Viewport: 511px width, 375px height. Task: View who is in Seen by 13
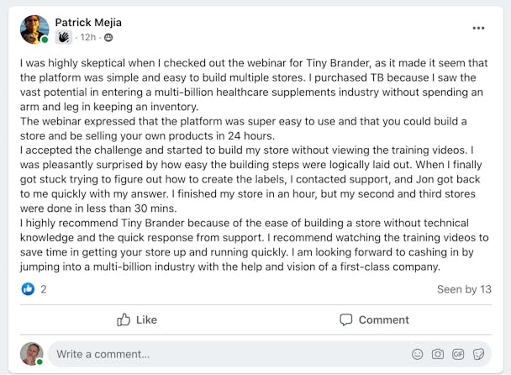point(464,289)
